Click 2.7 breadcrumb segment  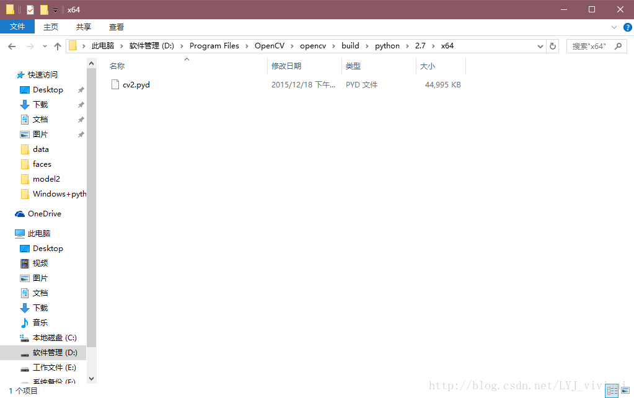(421, 46)
